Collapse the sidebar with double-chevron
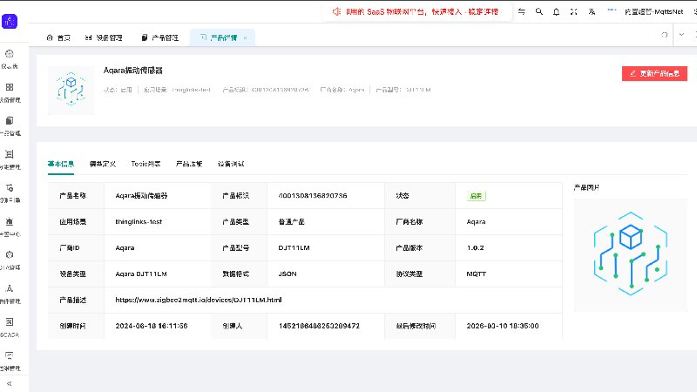The image size is (697, 392). click(10, 383)
